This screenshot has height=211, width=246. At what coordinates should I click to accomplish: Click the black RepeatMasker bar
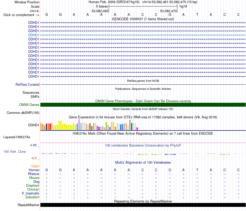(143, 205)
